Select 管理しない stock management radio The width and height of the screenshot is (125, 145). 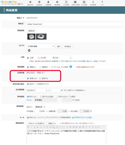28,78
